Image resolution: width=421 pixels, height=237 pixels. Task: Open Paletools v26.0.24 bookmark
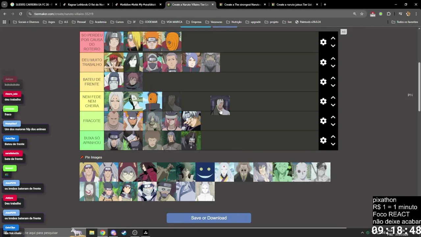308,22
